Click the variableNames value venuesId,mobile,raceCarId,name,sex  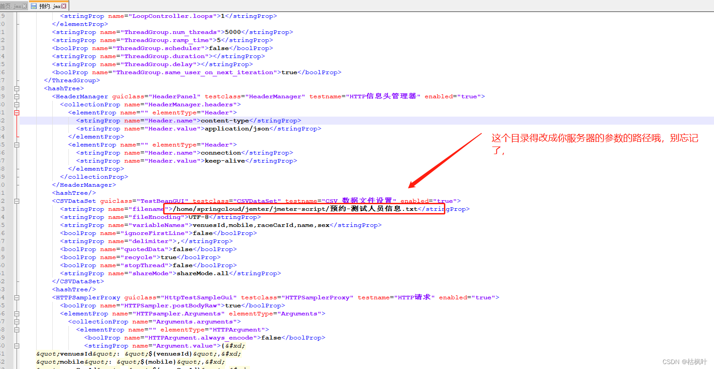click(261, 225)
